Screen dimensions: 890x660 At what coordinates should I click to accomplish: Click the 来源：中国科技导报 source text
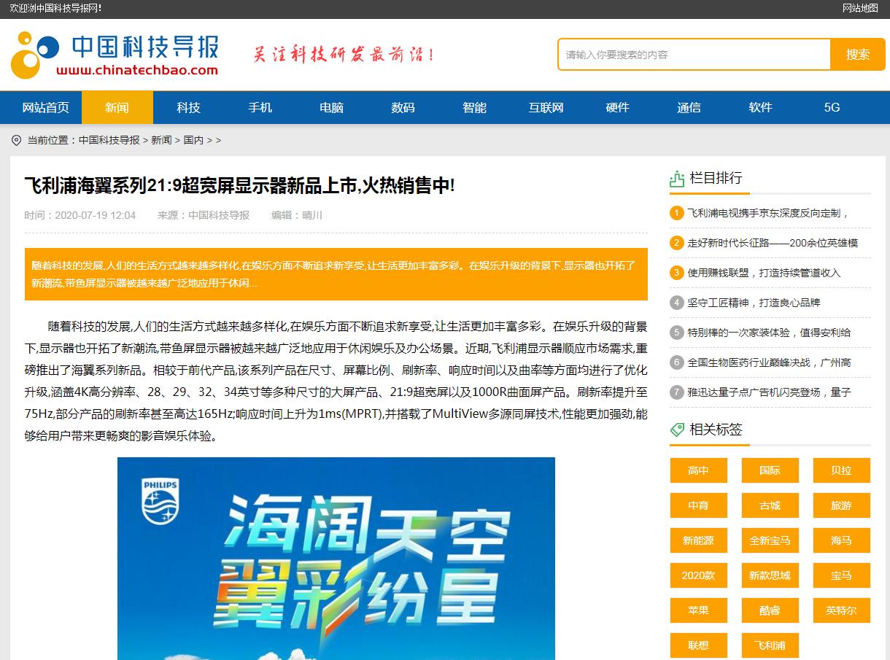[x=204, y=215]
